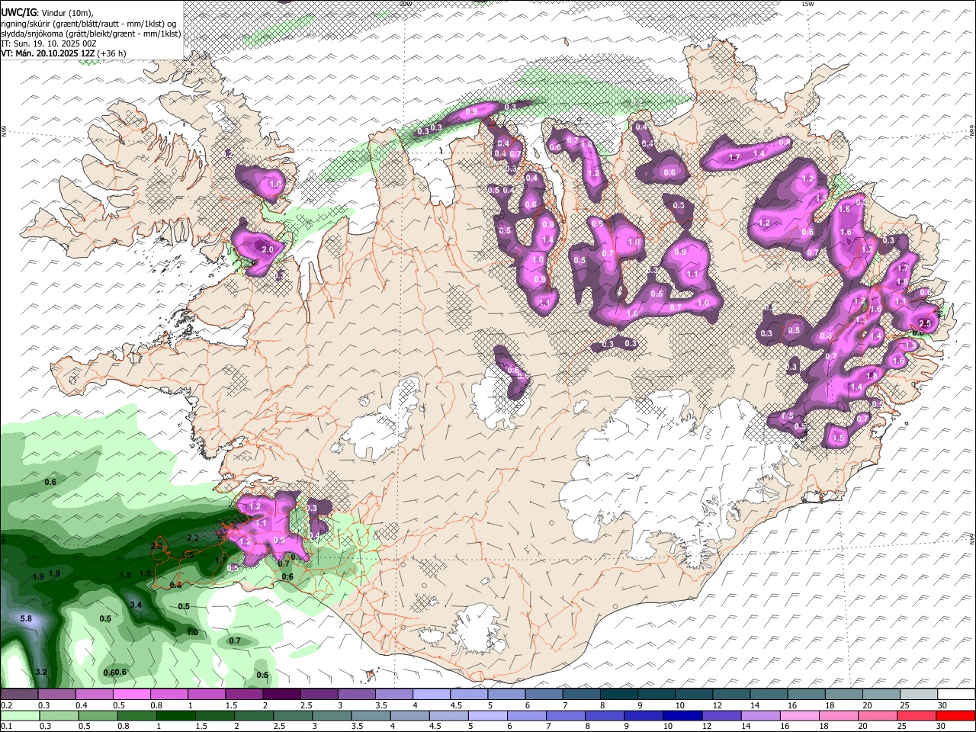Click the '0.60.6' overlapping rain labels
Image resolution: width=976 pixels, height=732 pixels.
[x=115, y=672]
